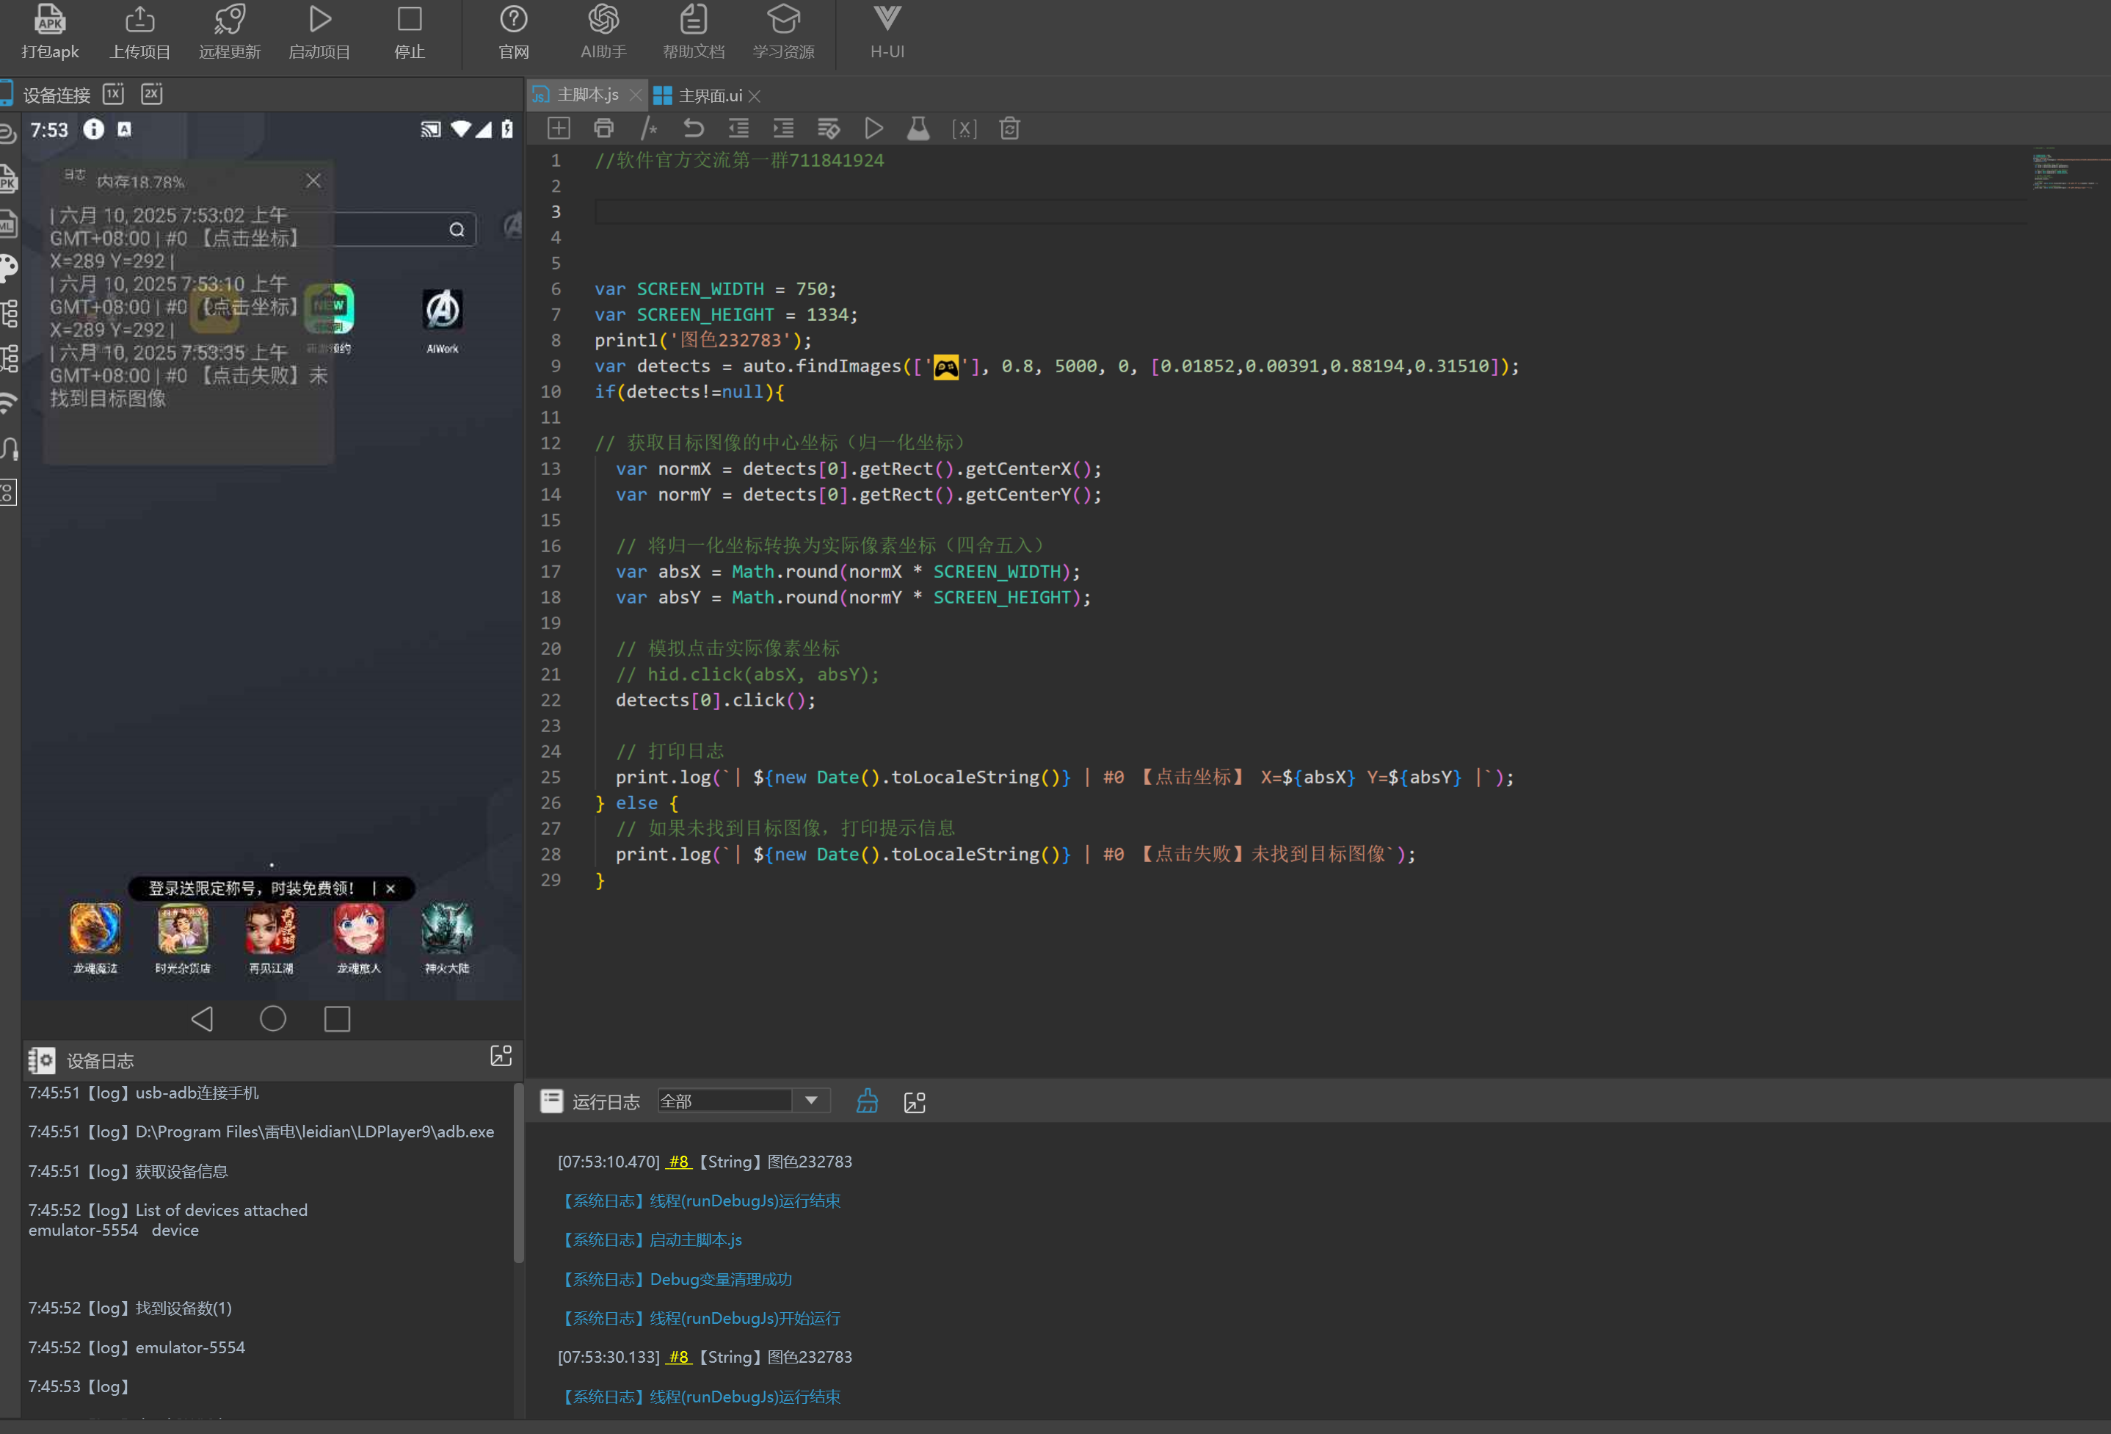Click the wifi connection sidebar icon
Screen dimensions: 2111x1434
click(x=8, y=402)
